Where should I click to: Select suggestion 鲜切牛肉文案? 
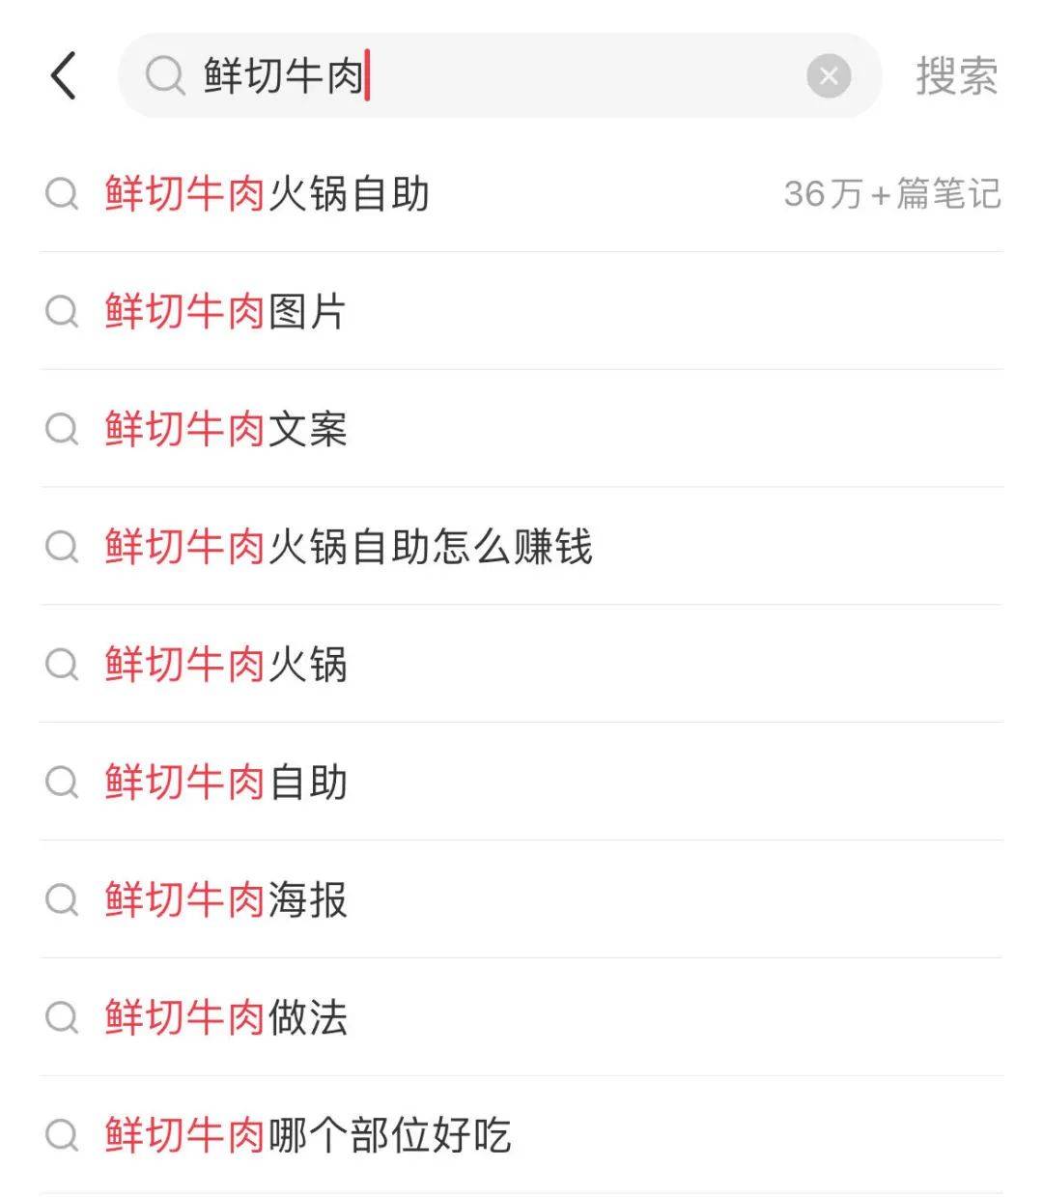coord(225,429)
